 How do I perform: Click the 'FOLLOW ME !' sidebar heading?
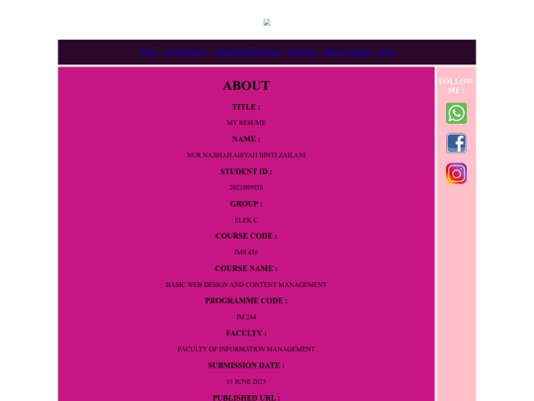pos(456,86)
